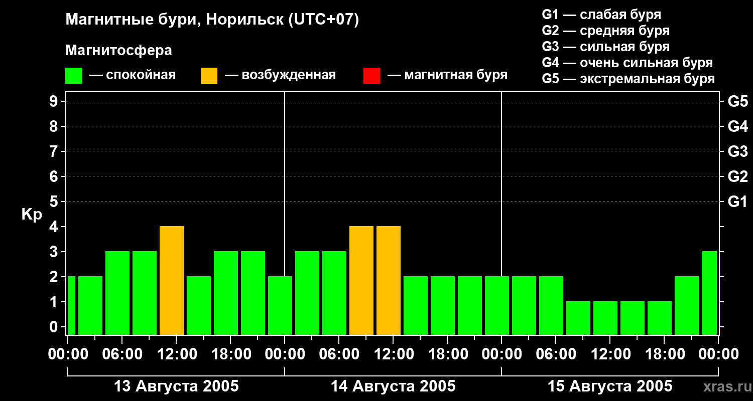Click the '18:00' time label under 15 August
Viewport: 753px width, 401px height.
coord(664,354)
